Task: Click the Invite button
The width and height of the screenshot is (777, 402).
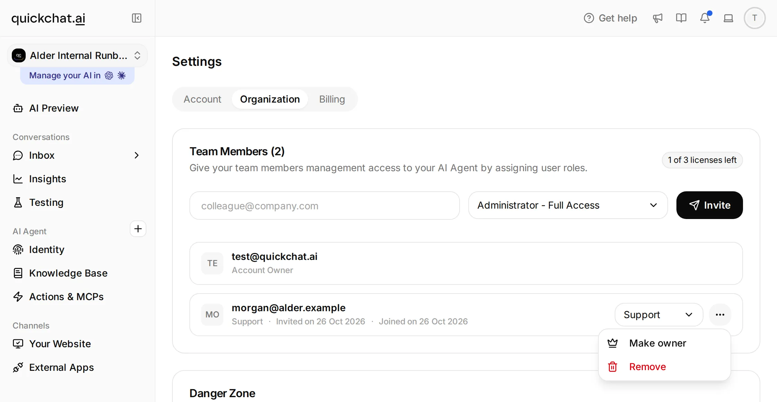Action: [x=709, y=205]
